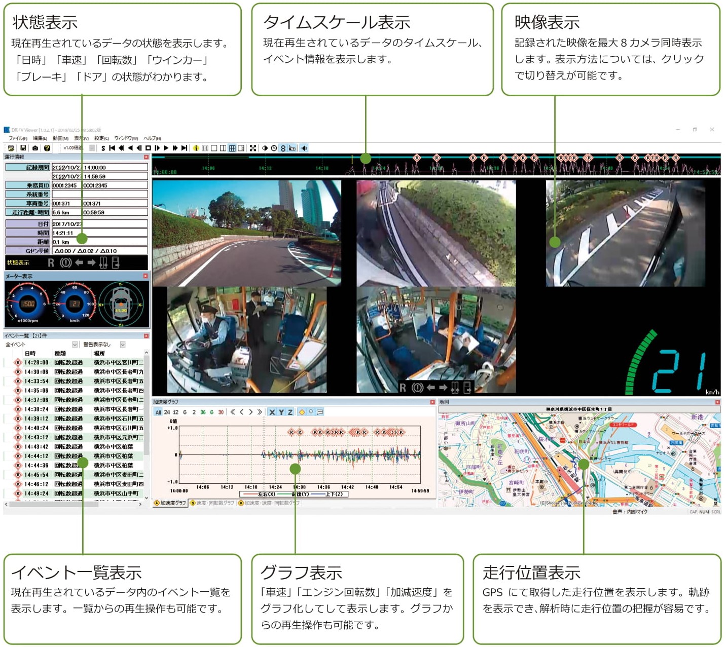Open the ファイル(F) menu
726x647 pixels.
point(18,138)
